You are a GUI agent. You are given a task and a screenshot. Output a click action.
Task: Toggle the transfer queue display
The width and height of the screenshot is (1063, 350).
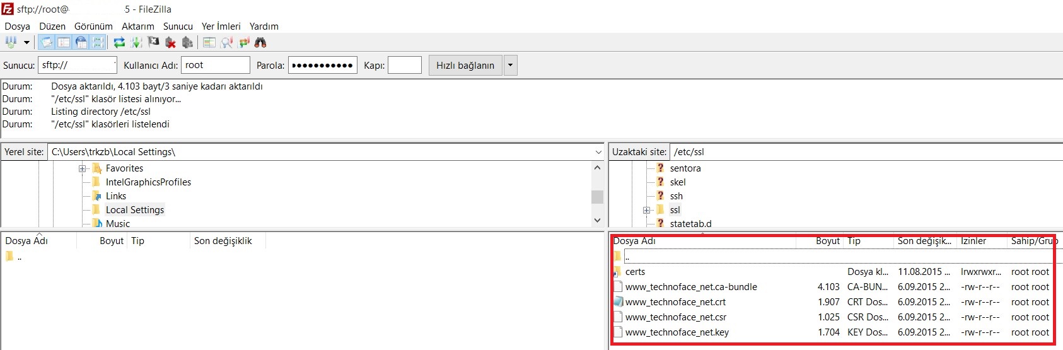[x=98, y=42]
